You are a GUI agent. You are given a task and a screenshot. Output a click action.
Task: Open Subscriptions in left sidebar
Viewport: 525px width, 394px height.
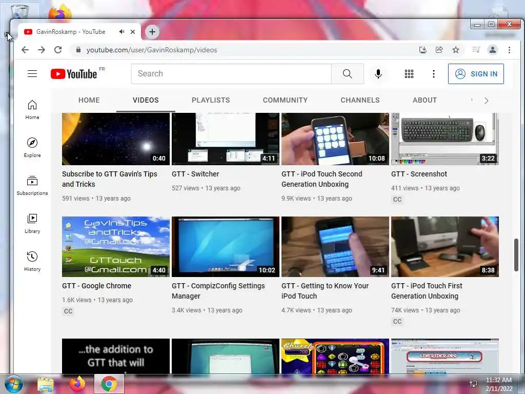point(32,185)
